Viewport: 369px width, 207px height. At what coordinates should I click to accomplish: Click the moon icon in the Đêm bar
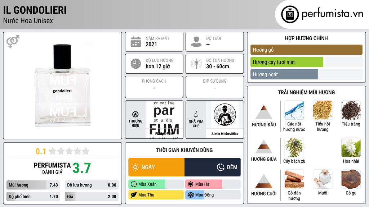pos(221,167)
